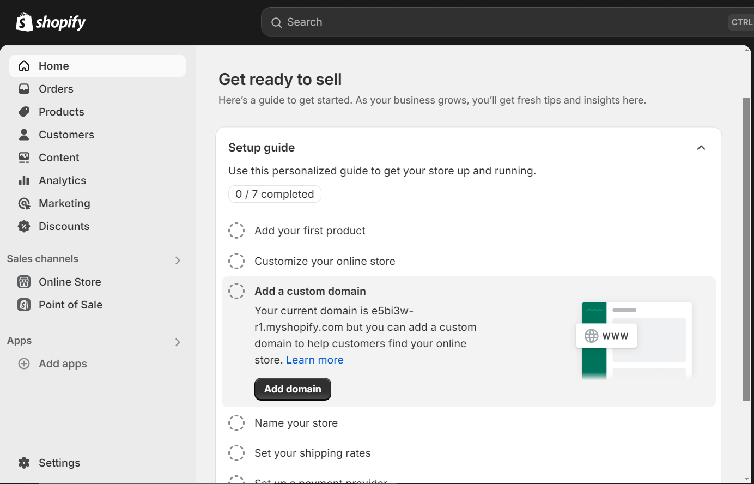Image resolution: width=754 pixels, height=484 pixels.
Task: Mark 'Set your shipping rates' circle complete
Action: [236, 453]
